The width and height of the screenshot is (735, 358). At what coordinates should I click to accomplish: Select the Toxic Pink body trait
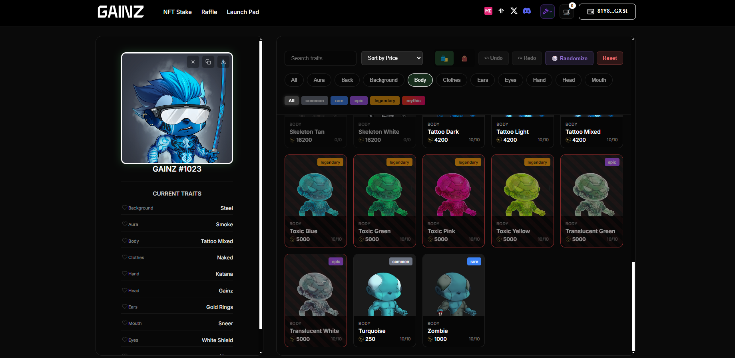pos(453,201)
